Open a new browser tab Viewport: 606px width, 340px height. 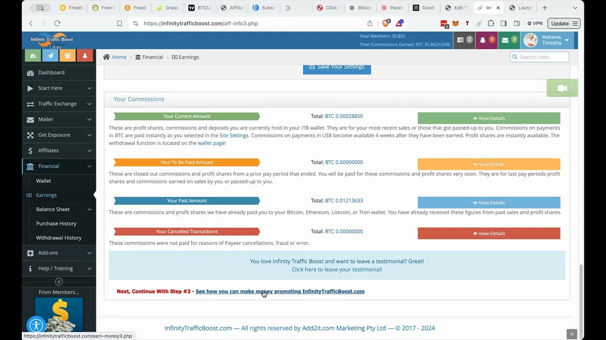544,8
